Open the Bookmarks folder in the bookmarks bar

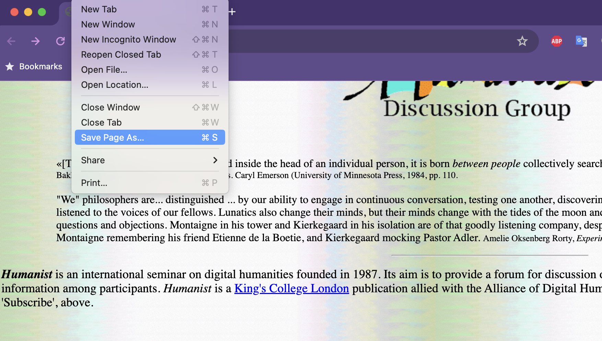click(x=34, y=67)
